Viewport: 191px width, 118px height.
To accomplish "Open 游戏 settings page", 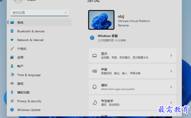I will tap(39, 84).
